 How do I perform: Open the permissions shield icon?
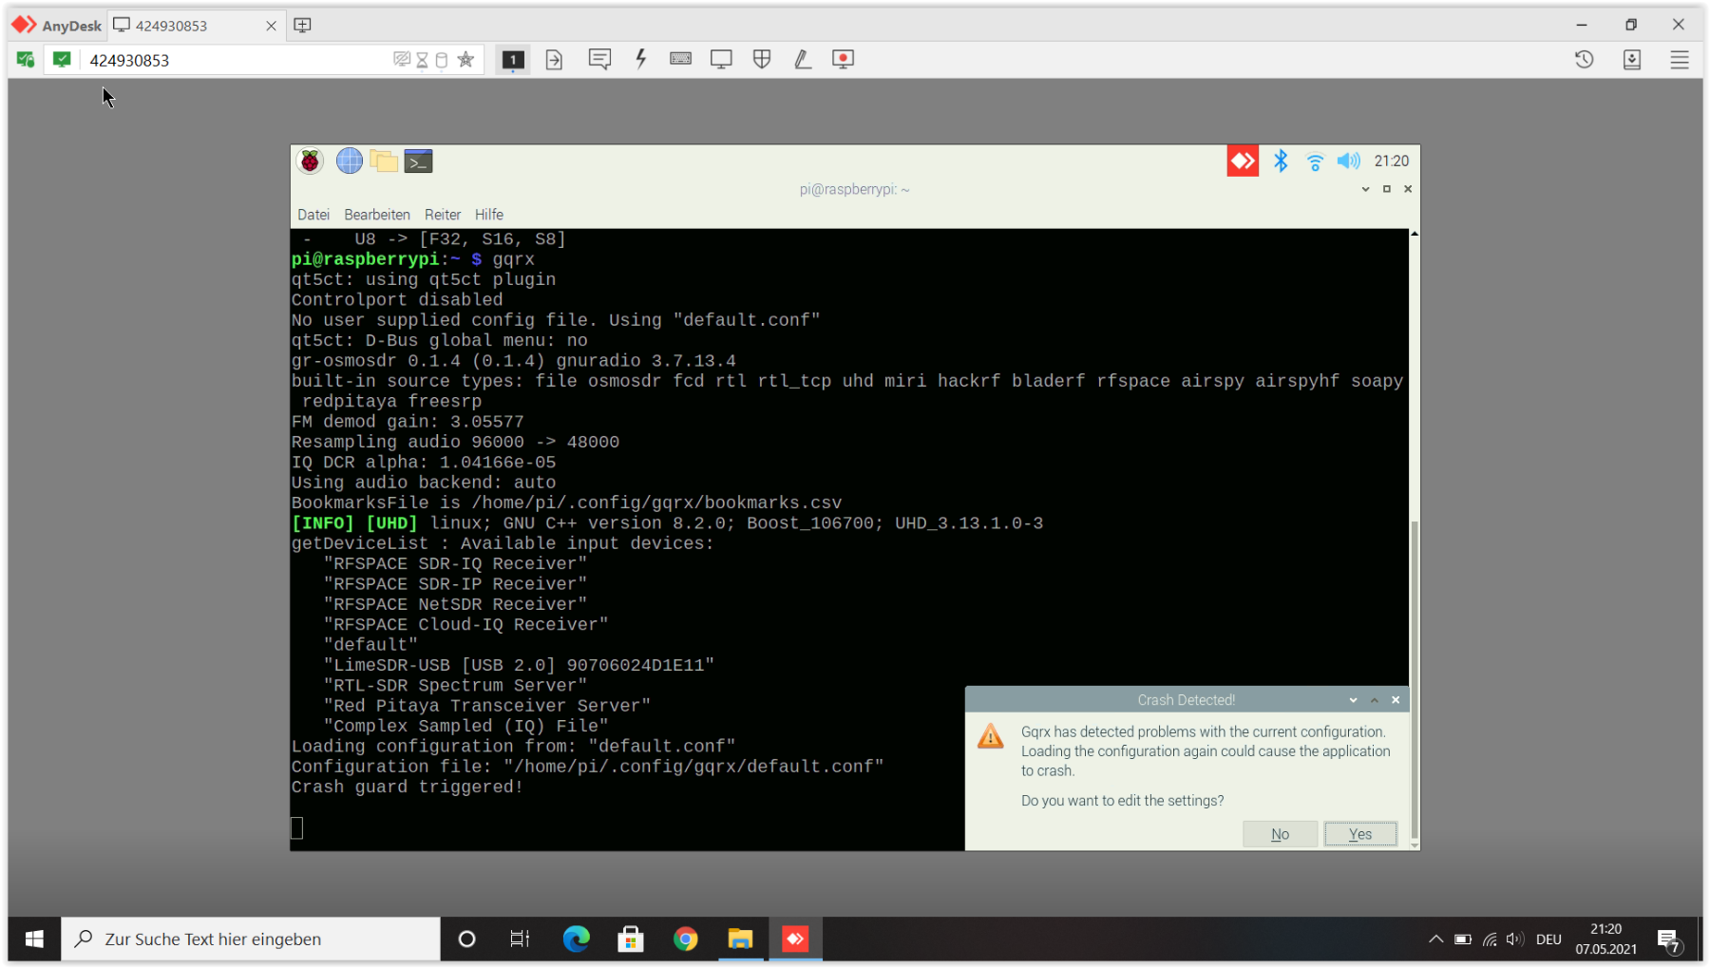pyautogui.click(x=762, y=59)
